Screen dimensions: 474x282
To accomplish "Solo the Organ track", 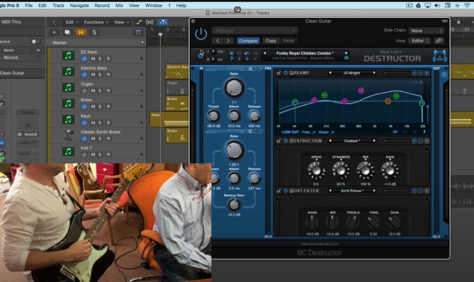I will pos(100,90).
